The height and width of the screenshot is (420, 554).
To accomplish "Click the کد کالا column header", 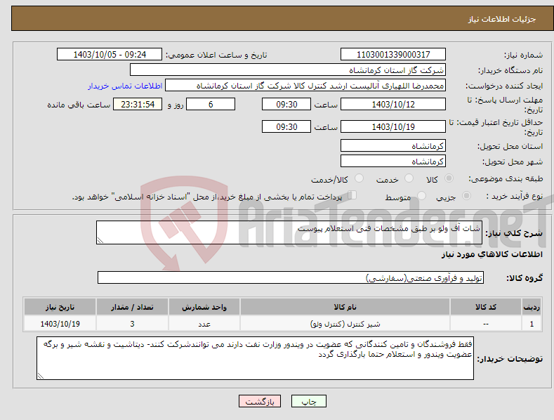I will pyautogui.click(x=486, y=307).
